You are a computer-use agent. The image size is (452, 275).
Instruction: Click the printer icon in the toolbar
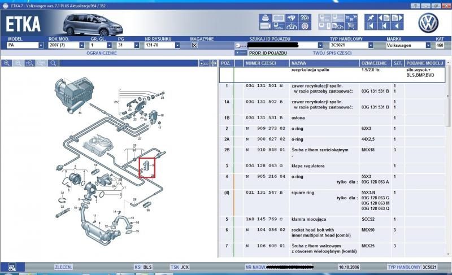(265, 18)
